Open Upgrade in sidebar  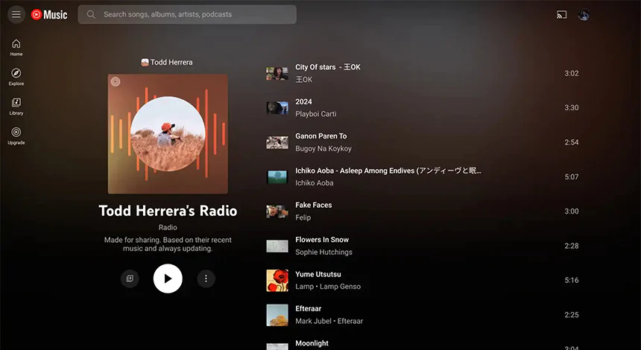(x=16, y=136)
